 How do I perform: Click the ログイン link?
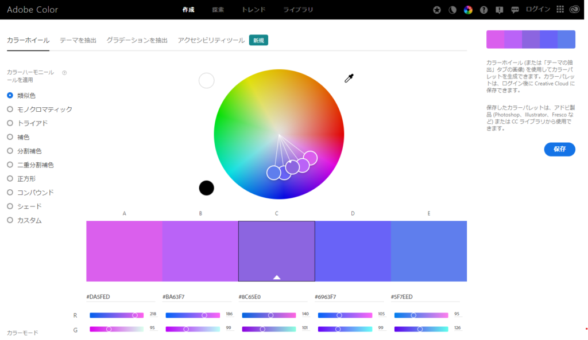pyautogui.click(x=538, y=10)
